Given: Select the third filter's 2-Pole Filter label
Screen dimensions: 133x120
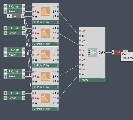Looking at the screenshot, I should click(x=42, y=66).
